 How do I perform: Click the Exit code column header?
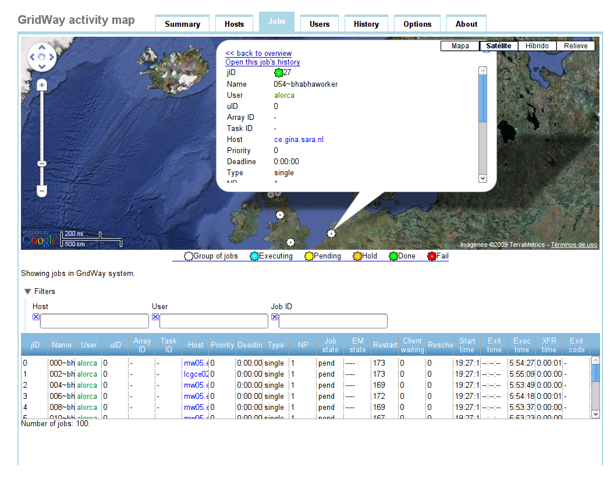click(x=576, y=345)
